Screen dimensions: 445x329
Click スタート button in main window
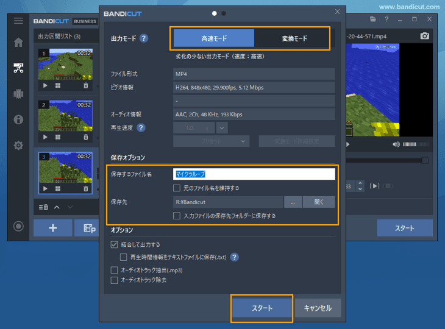tap(405, 228)
